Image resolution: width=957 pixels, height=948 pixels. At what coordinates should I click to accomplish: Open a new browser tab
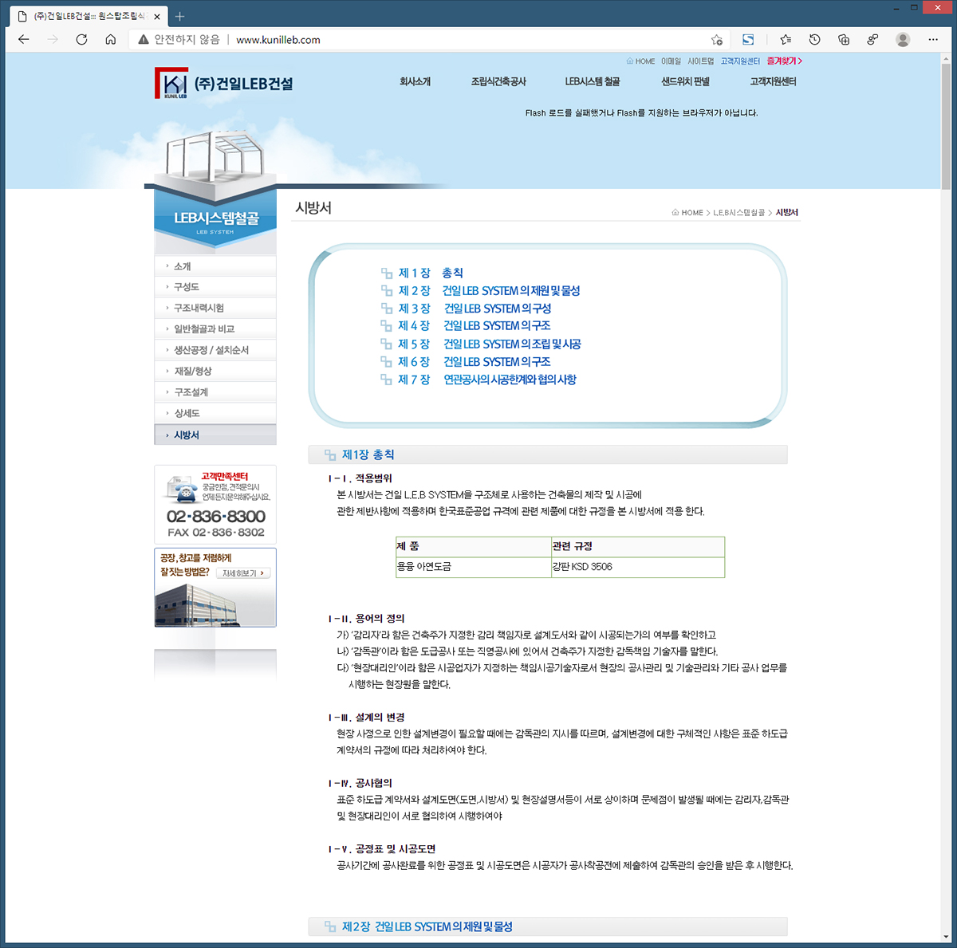(179, 16)
